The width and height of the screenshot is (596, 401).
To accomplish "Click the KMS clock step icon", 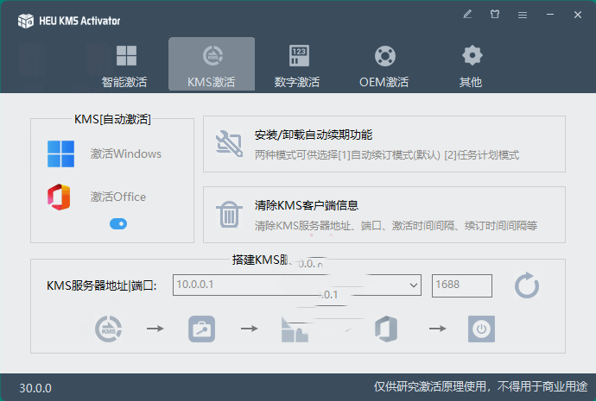I will click(x=108, y=329).
